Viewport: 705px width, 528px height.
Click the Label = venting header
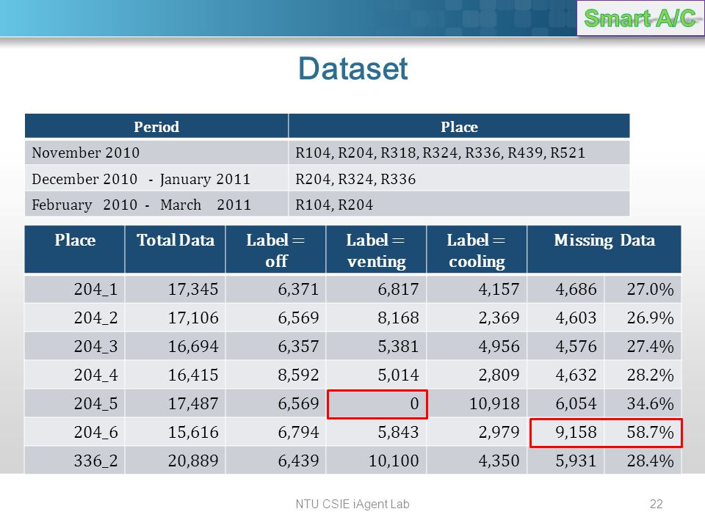[x=376, y=249]
